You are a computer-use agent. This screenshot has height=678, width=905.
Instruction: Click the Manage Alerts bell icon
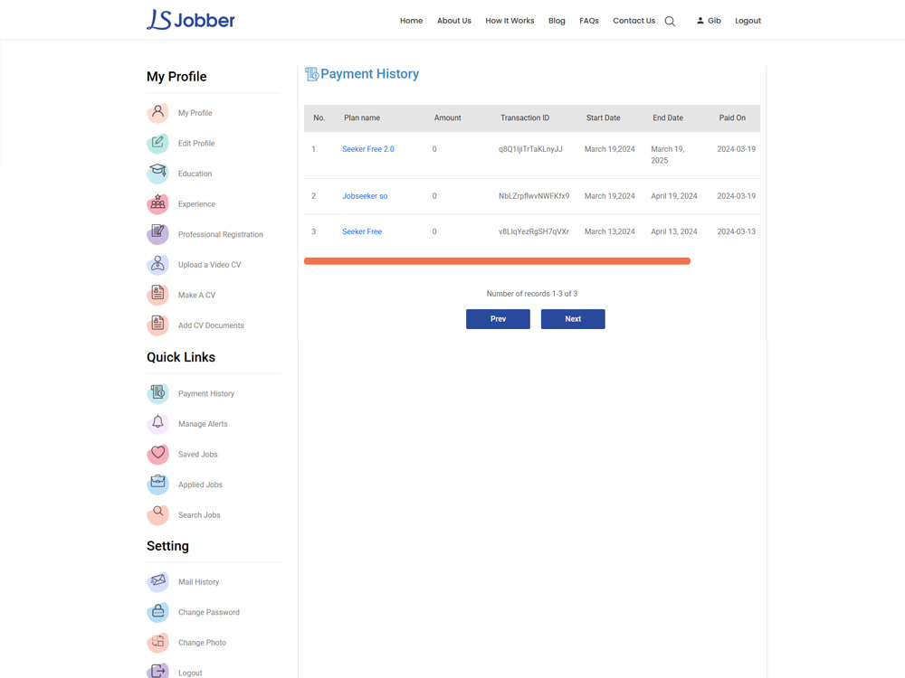[157, 424]
